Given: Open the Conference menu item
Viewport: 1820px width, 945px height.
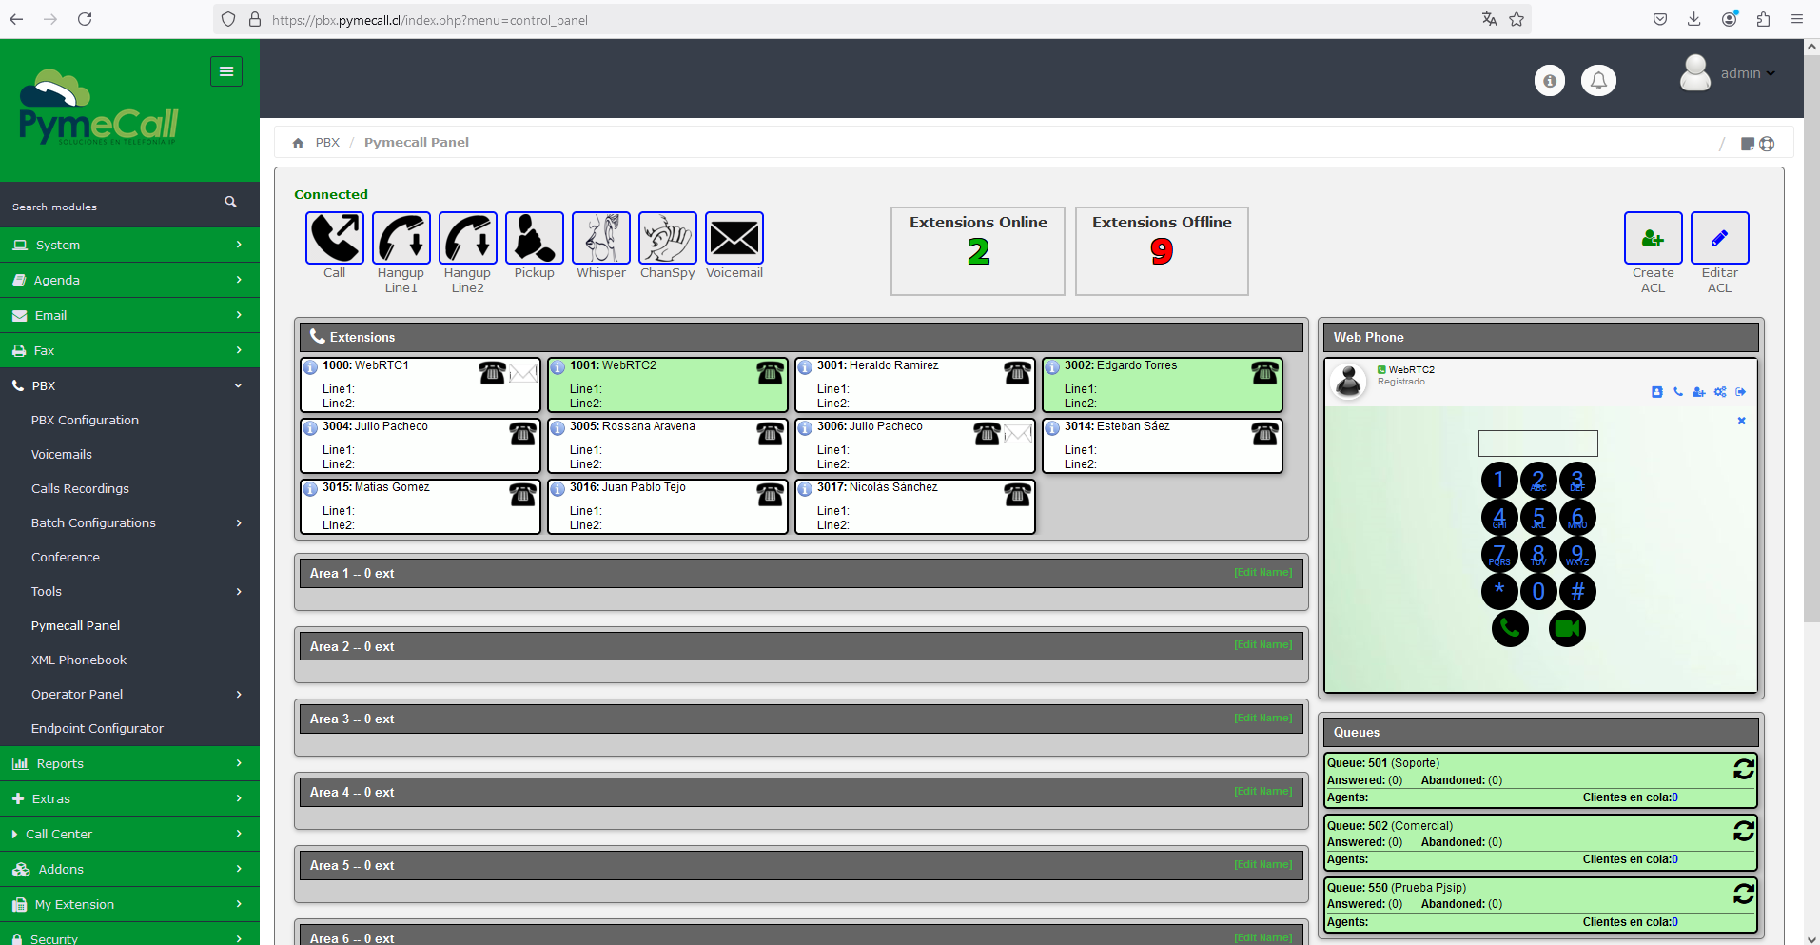Looking at the screenshot, I should pos(66,557).
